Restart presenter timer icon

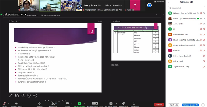pyautogui.click(x=20, y=21)
